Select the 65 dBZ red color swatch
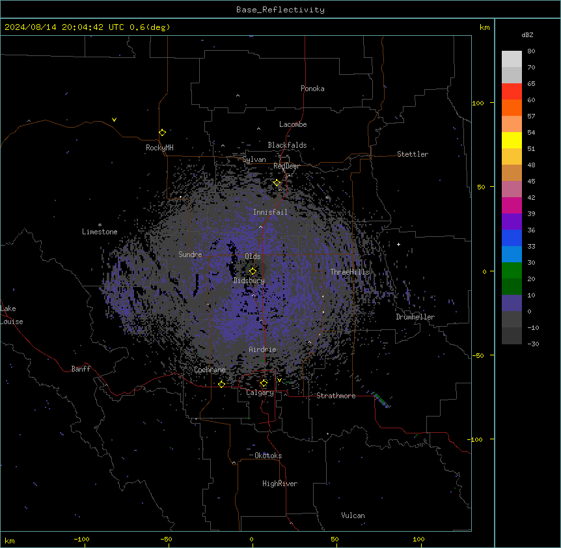The height and width of the screenshot is (548, 561). click(512, 91)
